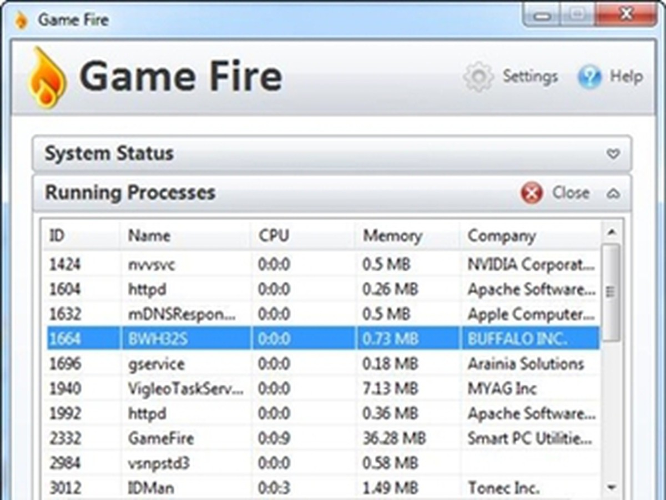Click the NVIDIA Corporat... company cell
The width and height of the screenshot is (666, 500).
click(x=532, y=265)
